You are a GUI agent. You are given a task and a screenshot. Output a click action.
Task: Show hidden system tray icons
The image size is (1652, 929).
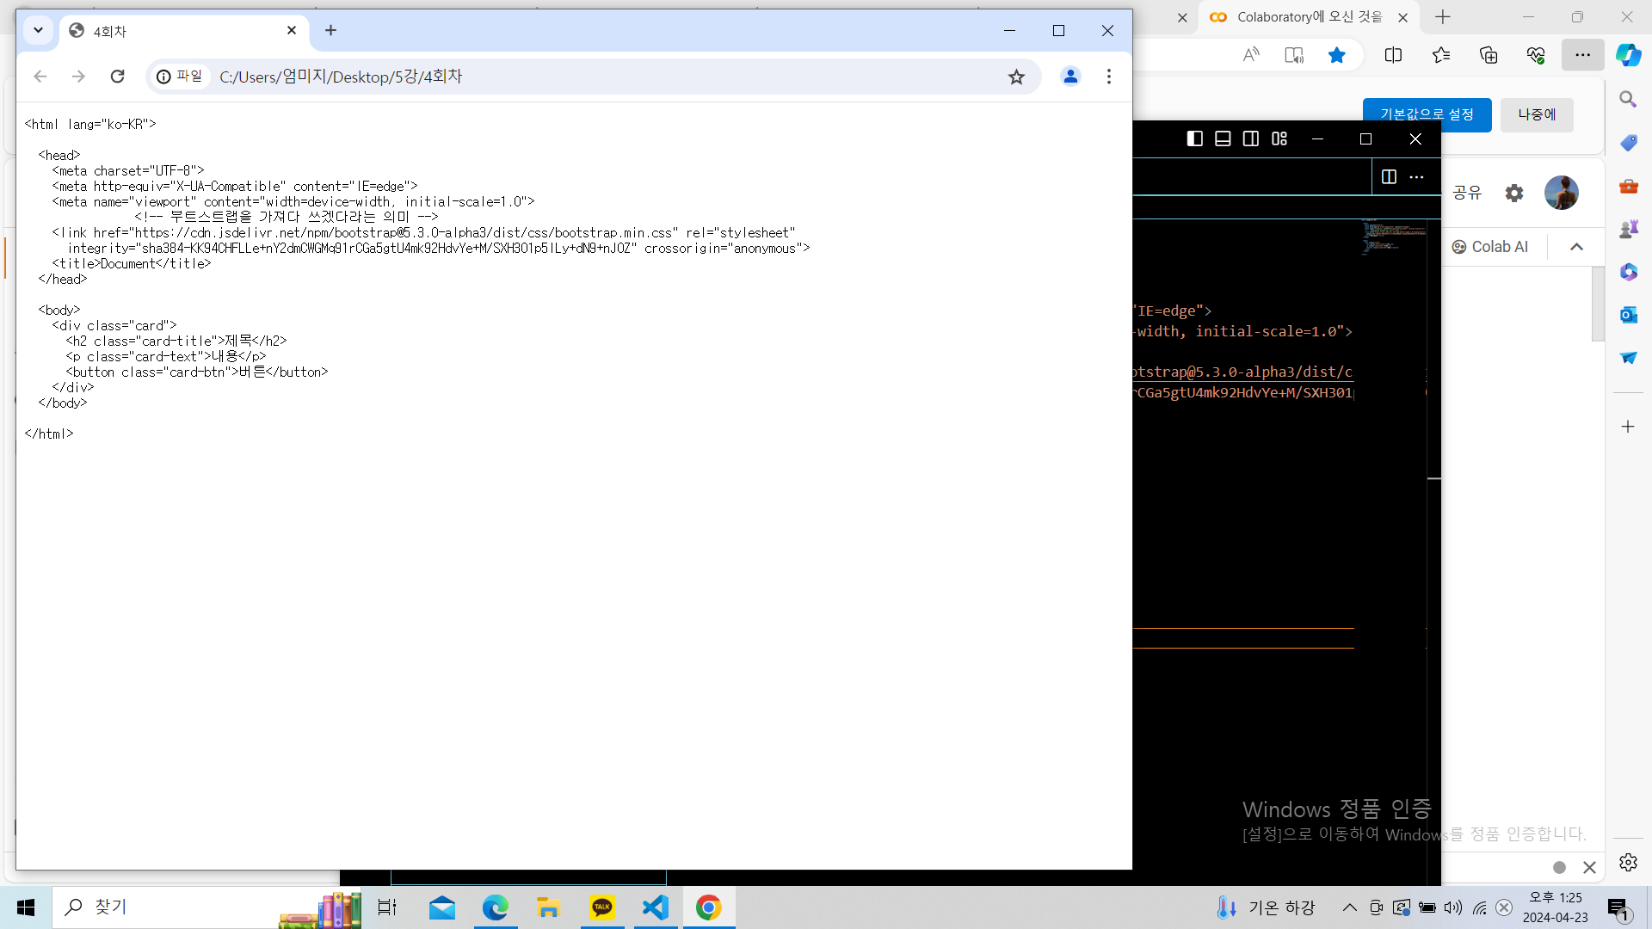1349,907
